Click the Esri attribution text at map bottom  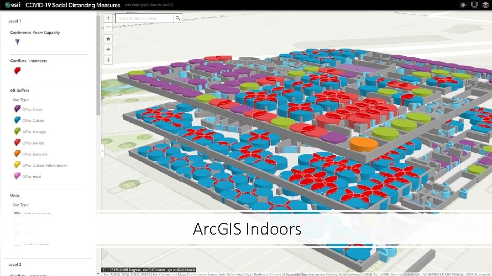[297, 274]
